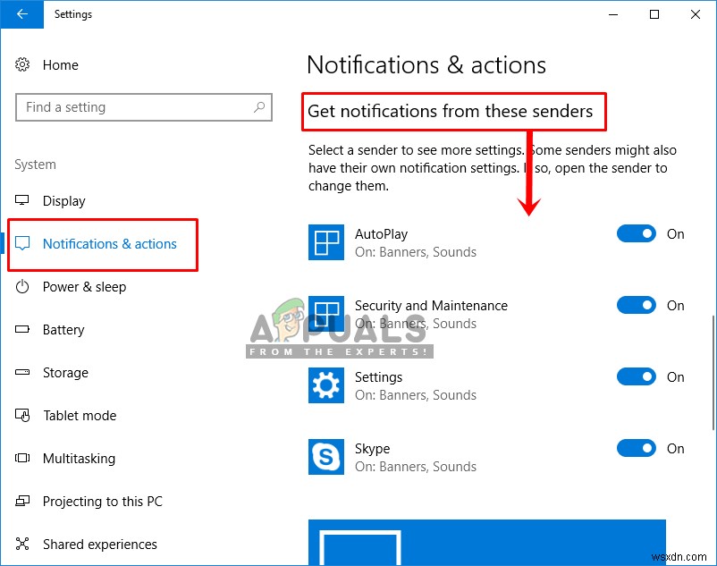Click the Projecting to this PC icon
The image size is (717, 566).
point(22,501)
